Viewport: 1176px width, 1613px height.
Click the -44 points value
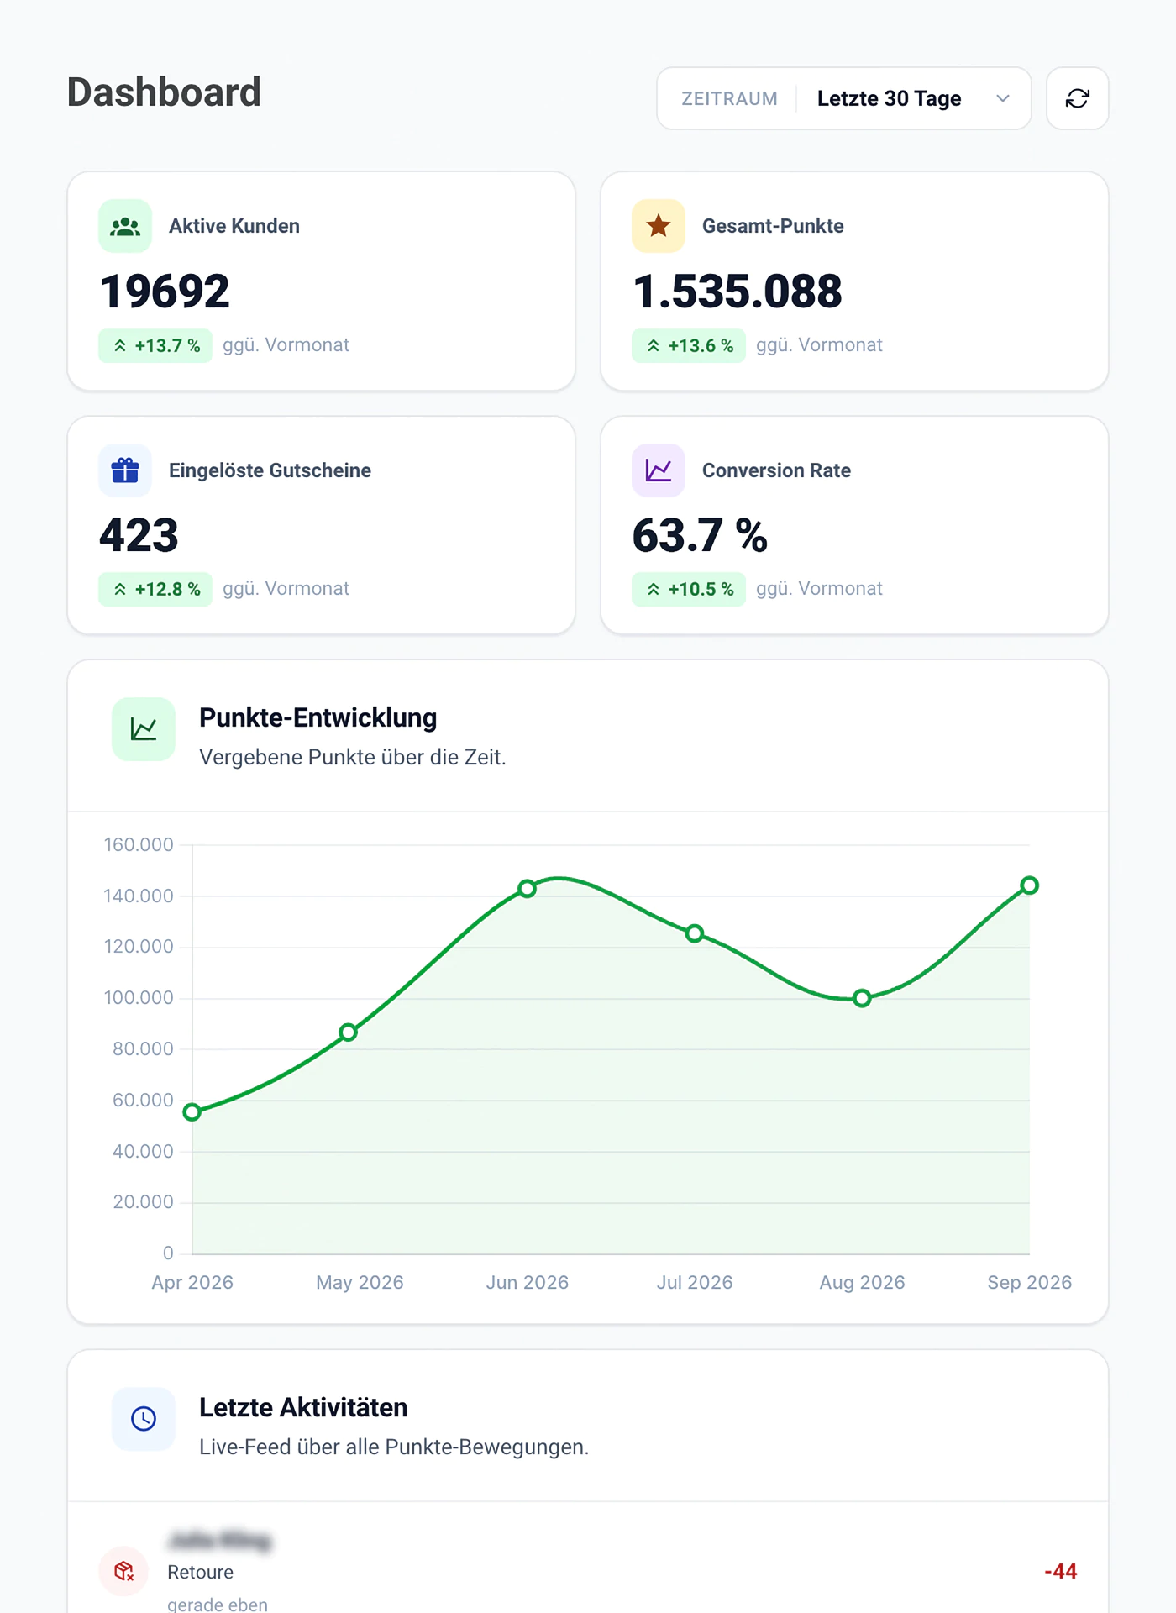coord(1061,1571)
